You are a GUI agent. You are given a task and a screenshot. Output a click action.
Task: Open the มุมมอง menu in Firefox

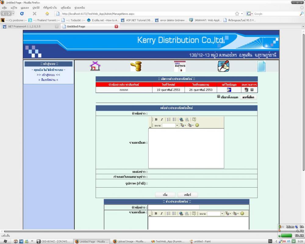[x=25, y=8]
